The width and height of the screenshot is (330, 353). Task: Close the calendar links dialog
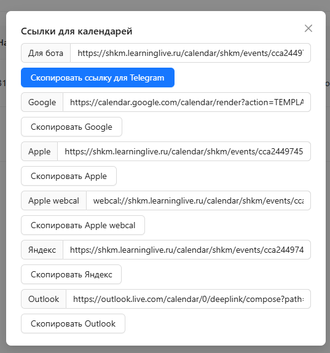click(308, 28)
